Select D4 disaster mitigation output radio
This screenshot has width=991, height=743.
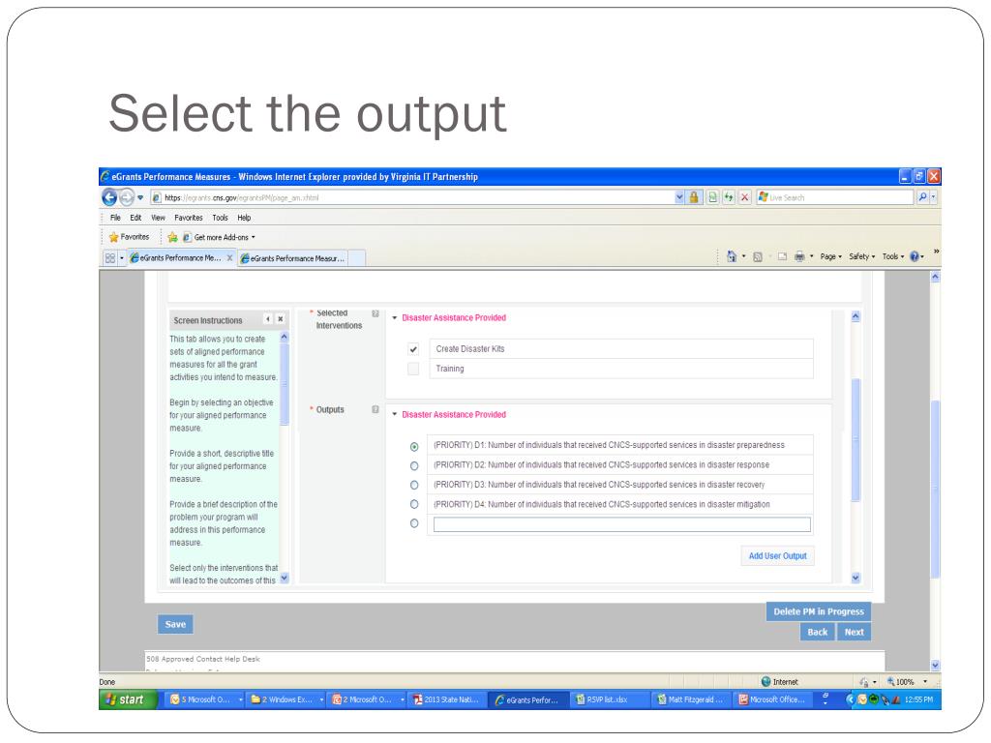[x=414, y=504]
